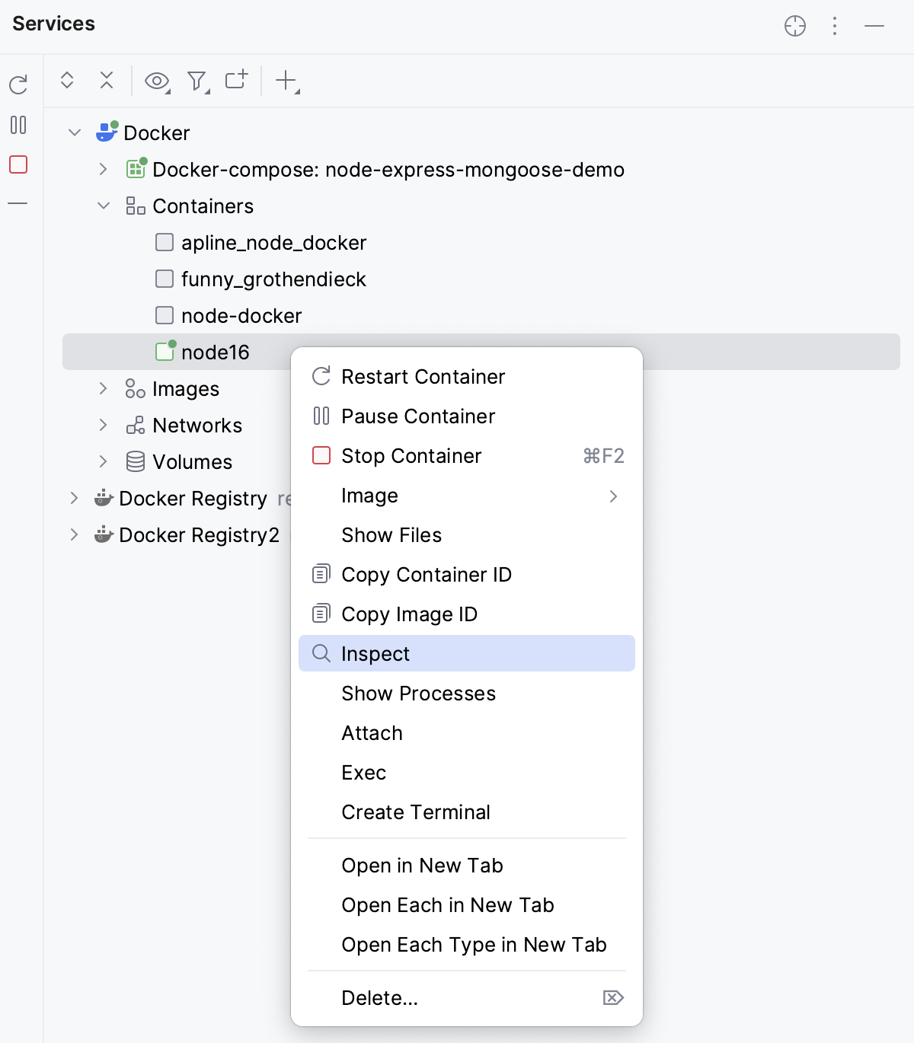The image size is (914, 1043).
Task: Click the refresh icon in Services toolbar
Action: (19, 84)
